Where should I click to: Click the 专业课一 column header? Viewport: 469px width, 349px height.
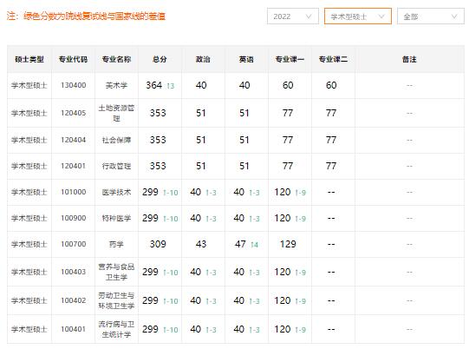(x=290, y=59)
